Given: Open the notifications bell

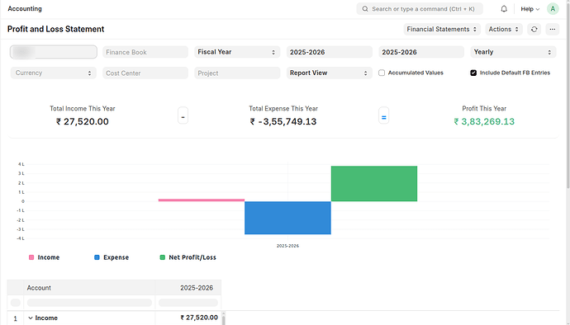Looking at the screenshot, I should 504,9.
